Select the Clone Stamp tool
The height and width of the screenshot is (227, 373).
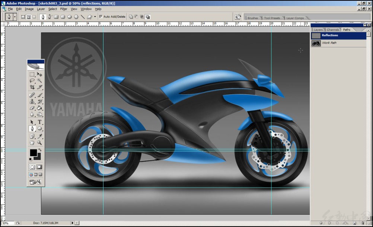click(32, 101)
